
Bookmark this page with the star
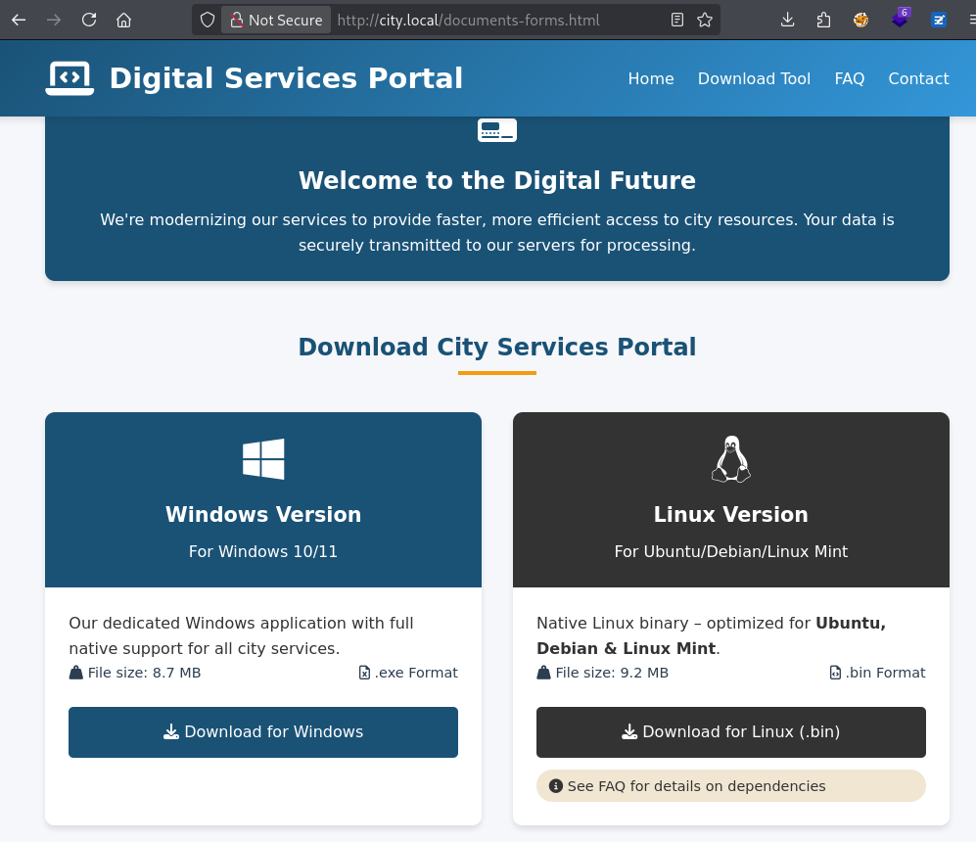click(x=705, y=20)
